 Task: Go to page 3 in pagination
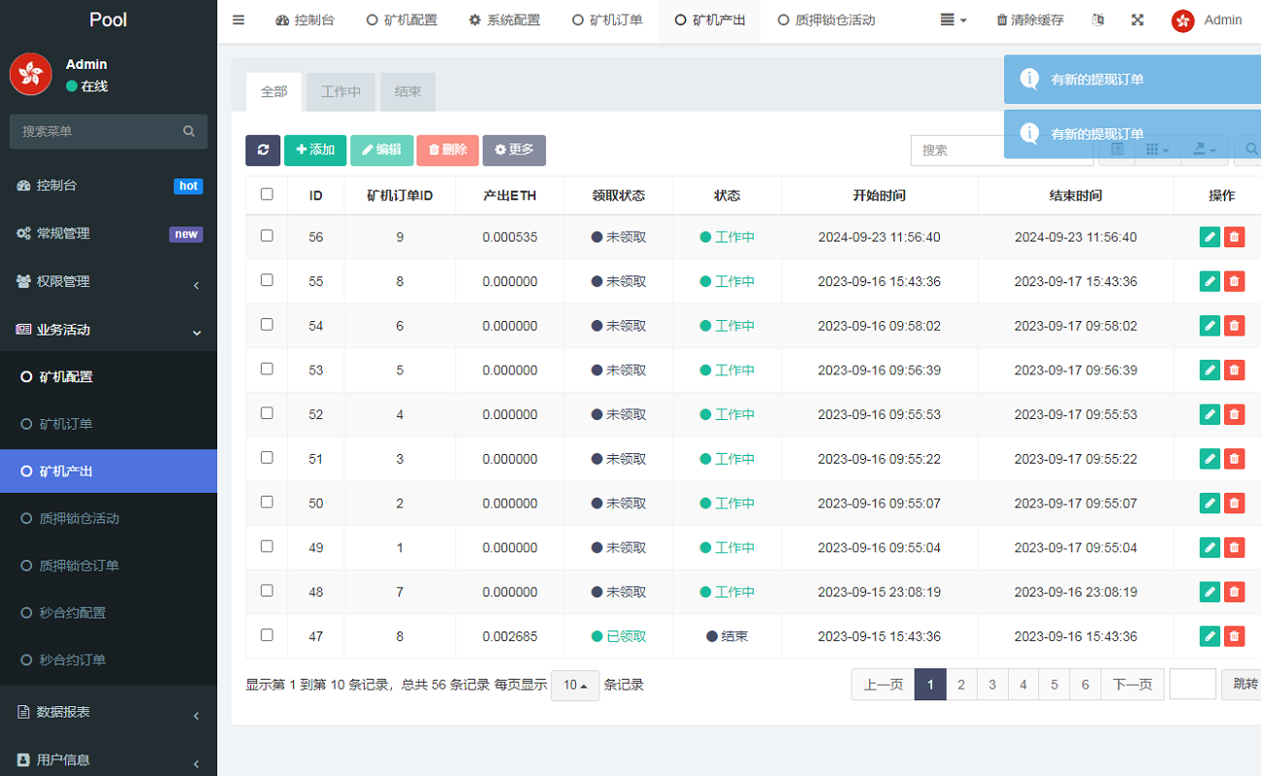(991, 685)
